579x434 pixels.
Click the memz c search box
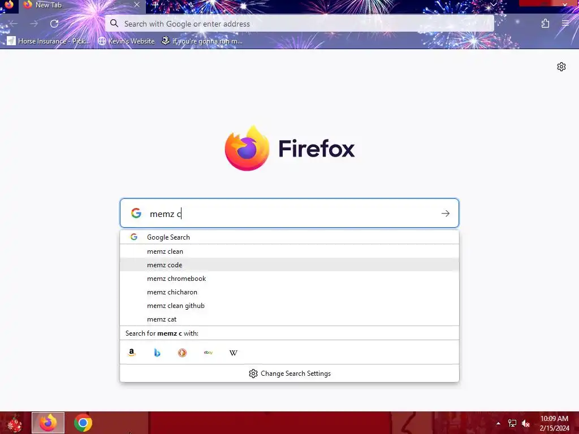[x=289, y=213]
